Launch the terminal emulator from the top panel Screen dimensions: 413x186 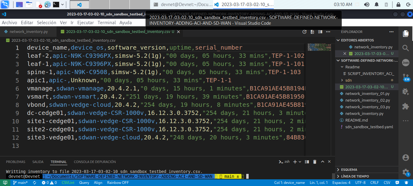pyautogui.click(x=56, y=5)
